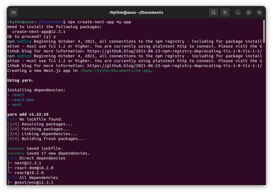Click the search magnifier icon
This screenshot has height=193, width=273.
point(213,12)
